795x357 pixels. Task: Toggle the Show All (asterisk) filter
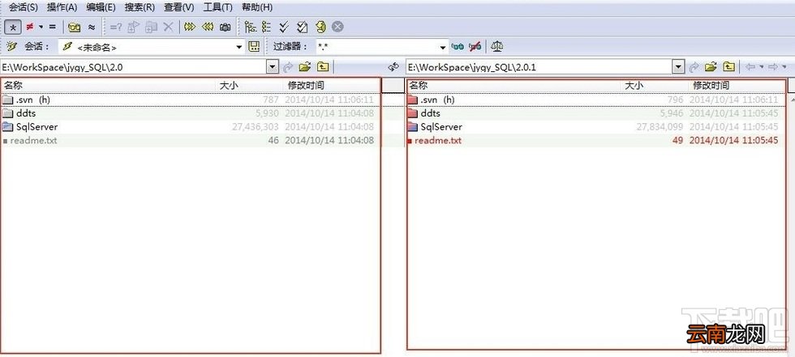pos(13,27)
